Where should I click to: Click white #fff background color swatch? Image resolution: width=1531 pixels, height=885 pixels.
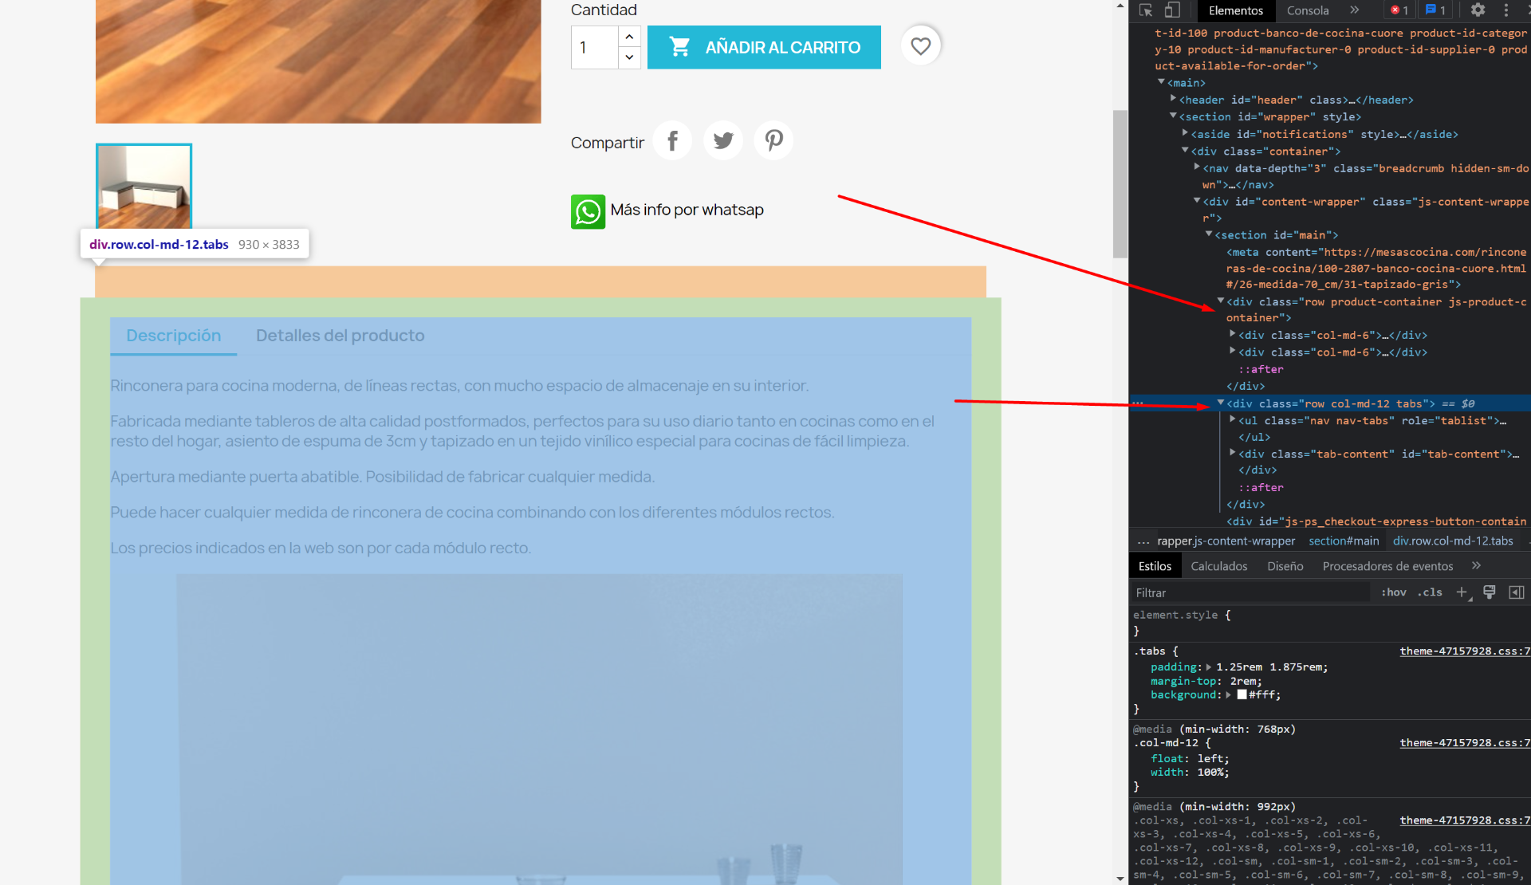pyautogui.click(x=1242, y=695)
